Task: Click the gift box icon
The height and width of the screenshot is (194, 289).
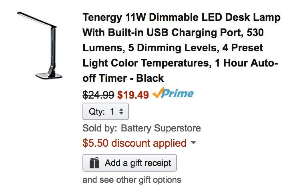Action: (94, 163)
